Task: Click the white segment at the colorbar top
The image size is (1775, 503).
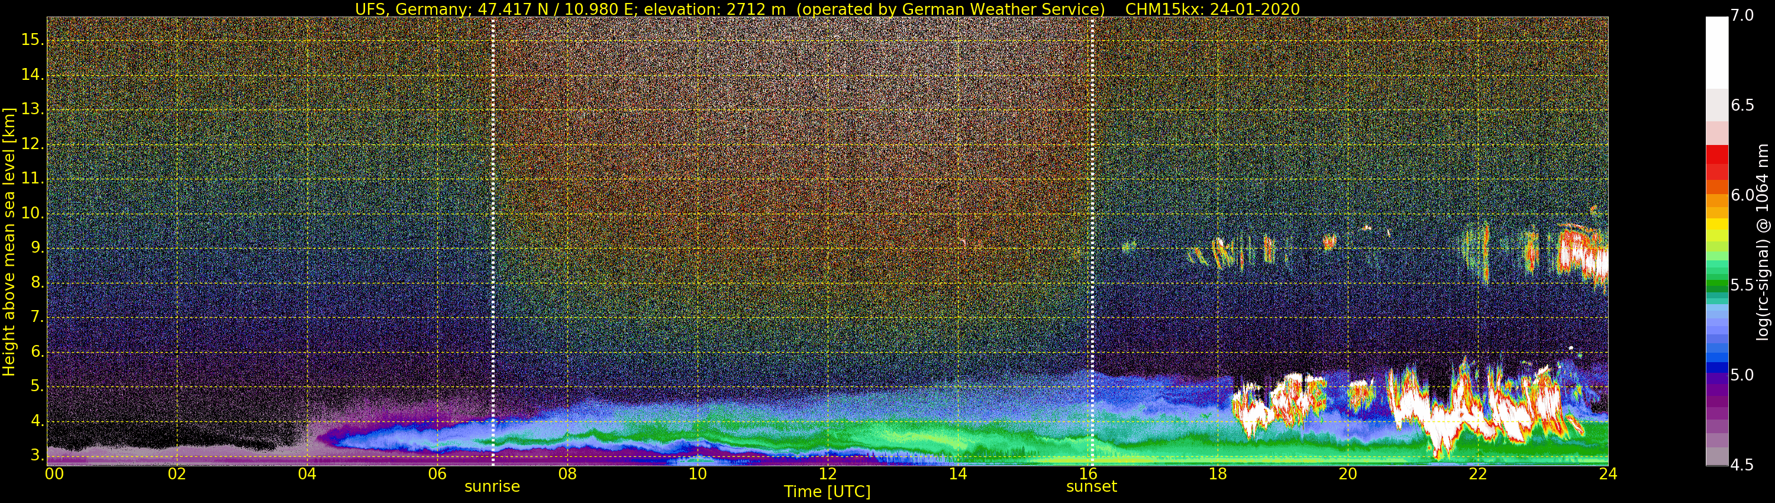Action: coord(1717,52)
